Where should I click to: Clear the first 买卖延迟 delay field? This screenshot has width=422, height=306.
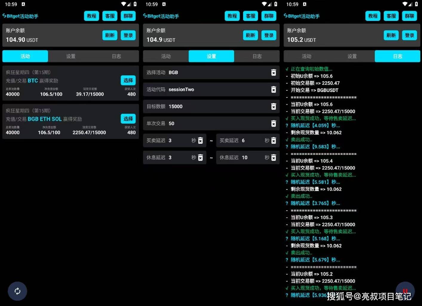200,140
